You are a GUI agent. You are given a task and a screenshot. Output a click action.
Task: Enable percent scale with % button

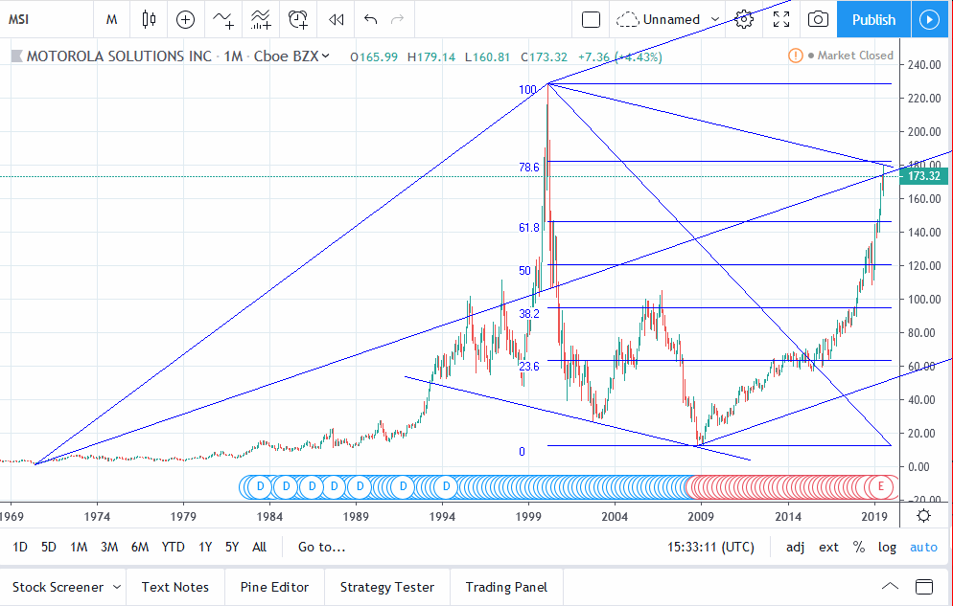click(x=859, y=548)
